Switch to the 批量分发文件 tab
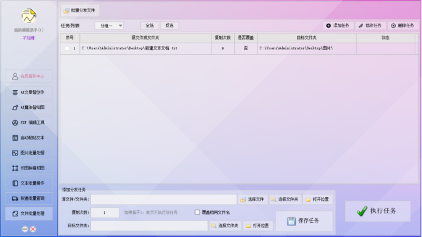422x237 pixels. point(80,10)
